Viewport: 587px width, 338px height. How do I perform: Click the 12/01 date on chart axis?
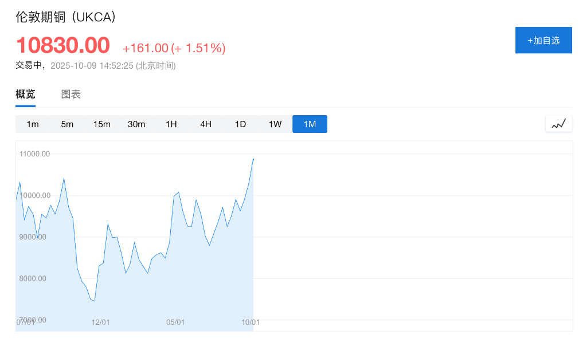point(100,323)
